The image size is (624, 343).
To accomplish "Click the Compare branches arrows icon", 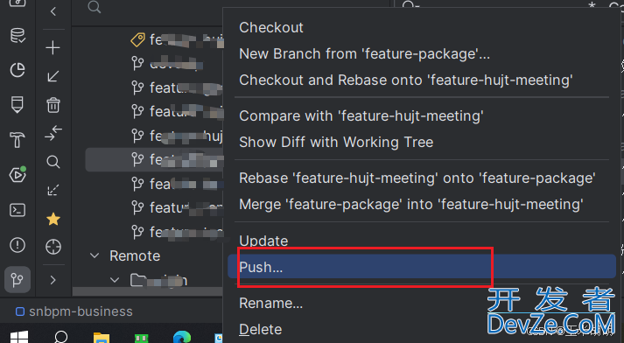I will tap(53, 133).
